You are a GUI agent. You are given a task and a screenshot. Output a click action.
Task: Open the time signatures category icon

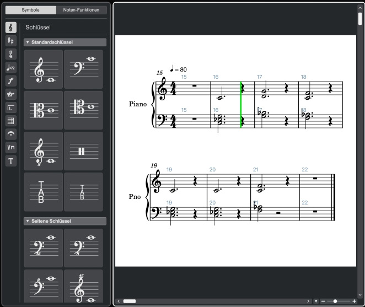pyautogui.click(x=10, y=54)
